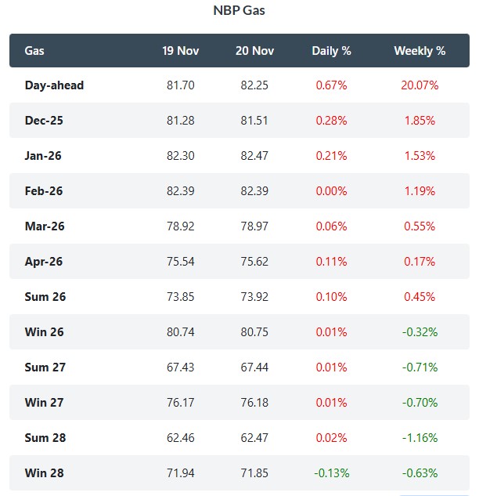Select the Win 28 daily value -0.13%

click(x=331, y=473)
